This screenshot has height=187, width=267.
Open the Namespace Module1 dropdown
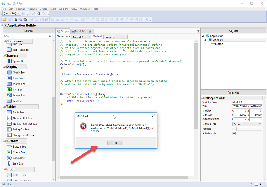(x=81, y=37)
